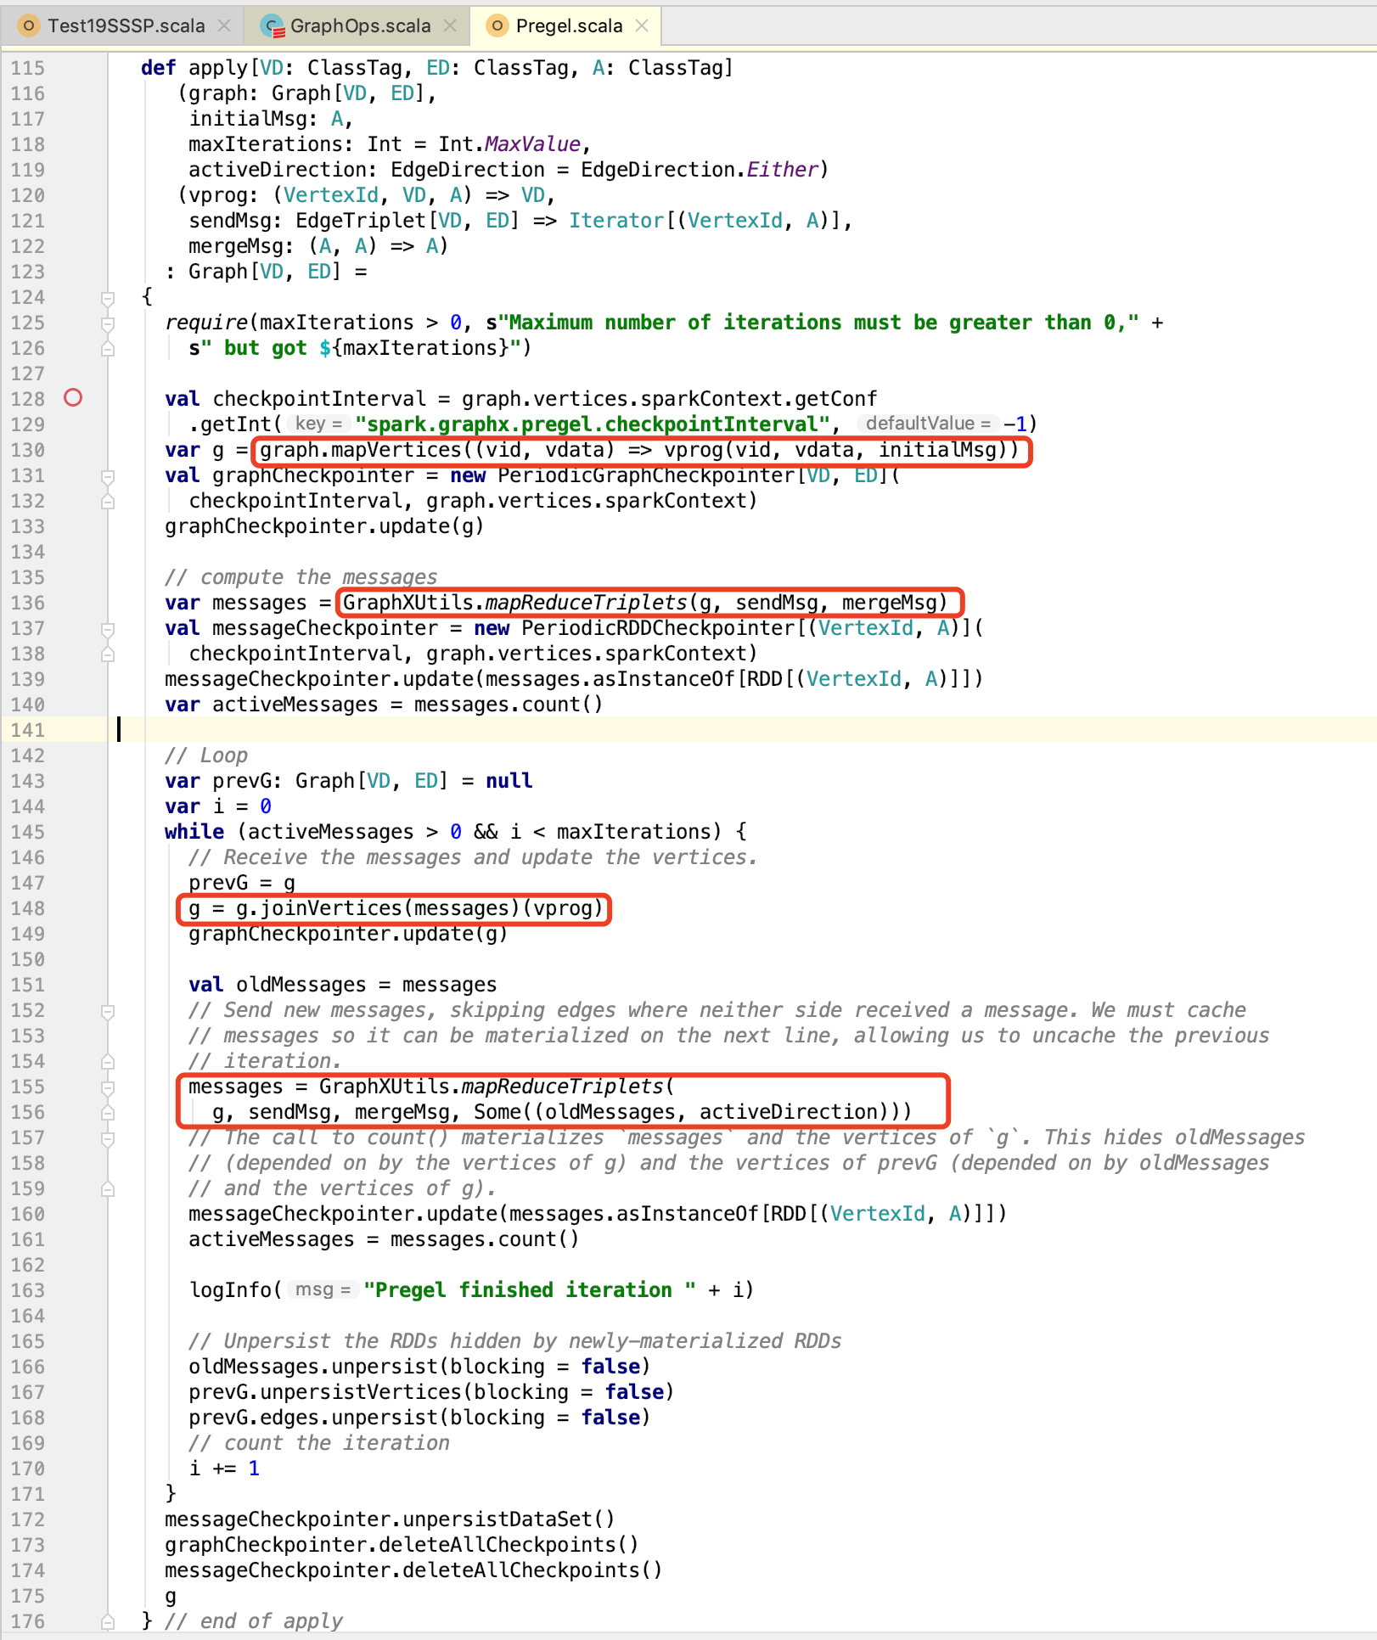1377x1640 pixels.
Task: Click the comment fold end at line 154
Action: click(108, 1061)
